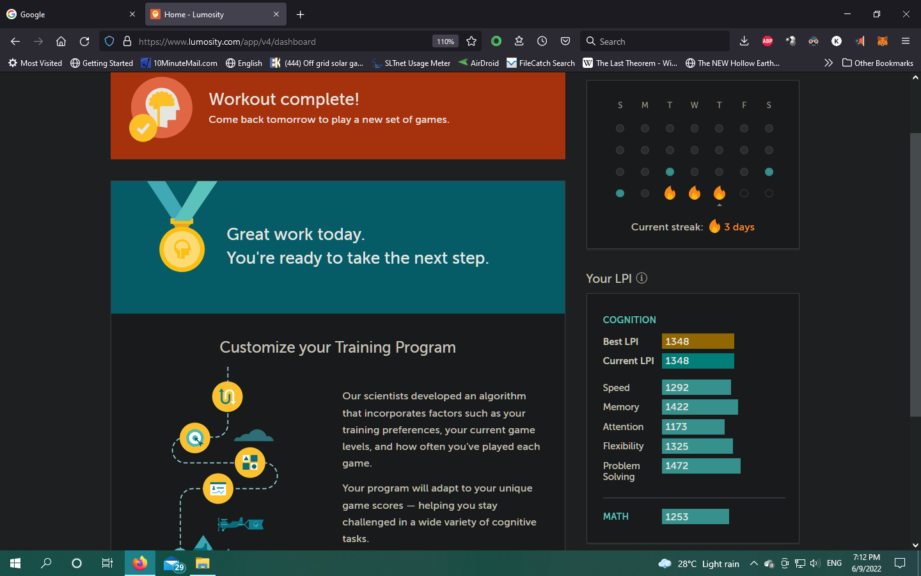
Task: Click the Problem Solving 1472 bar
Action: pyautogui.click(x=701, y=466)
